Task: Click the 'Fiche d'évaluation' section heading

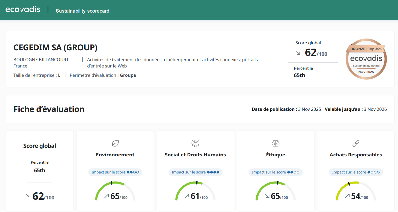Action: tap(49, 109)
